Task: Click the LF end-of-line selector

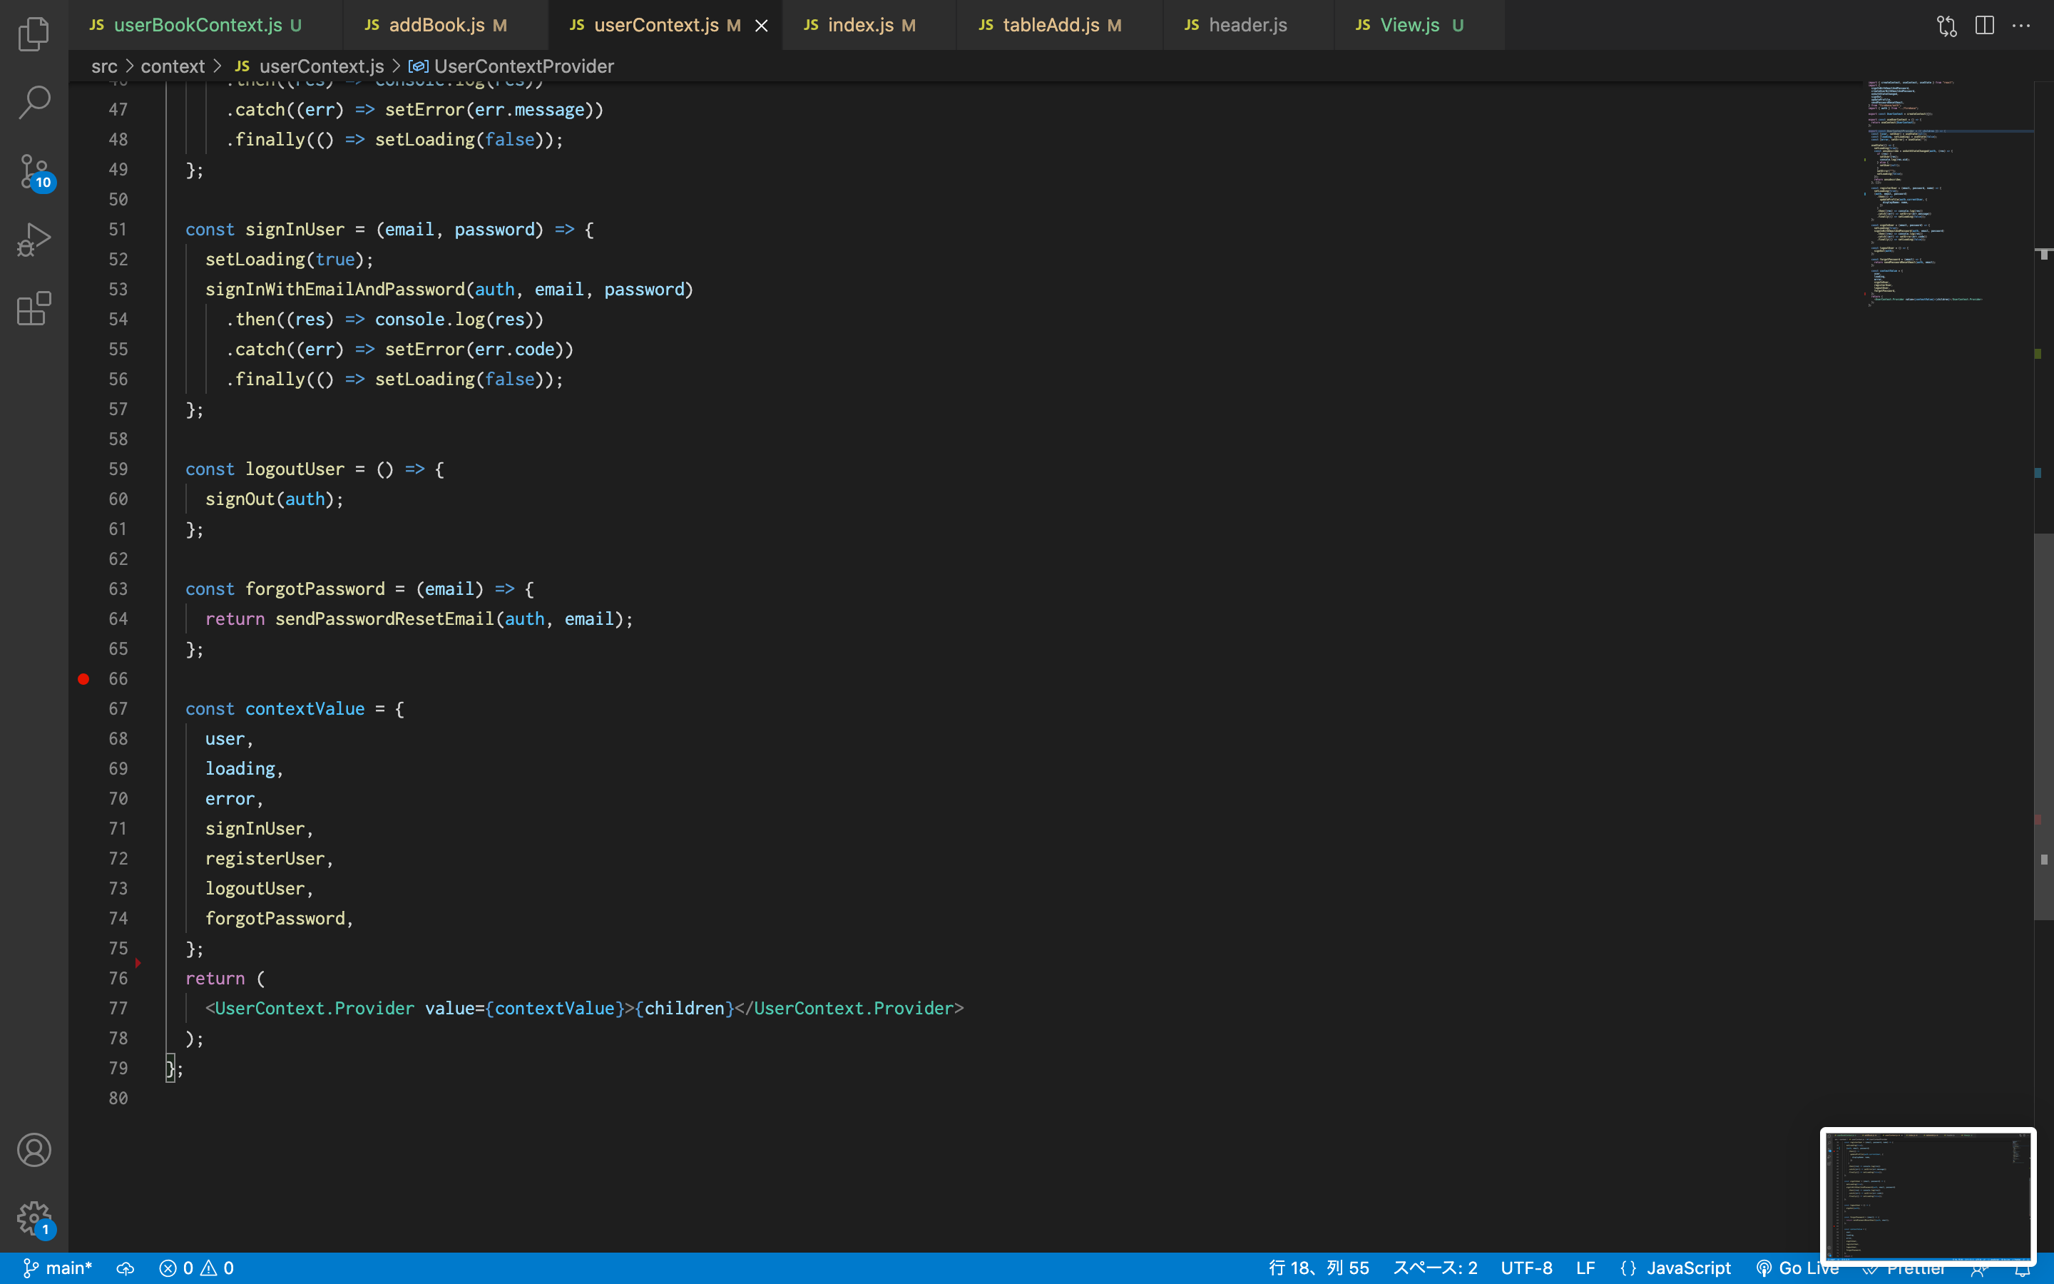Action: coord(1585,1268)
